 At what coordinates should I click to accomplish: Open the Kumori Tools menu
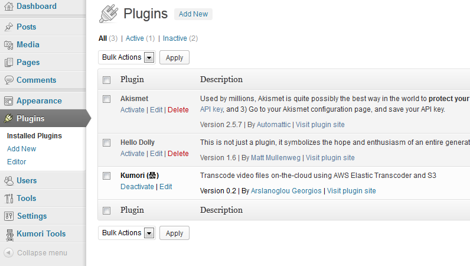coord(41,233)
